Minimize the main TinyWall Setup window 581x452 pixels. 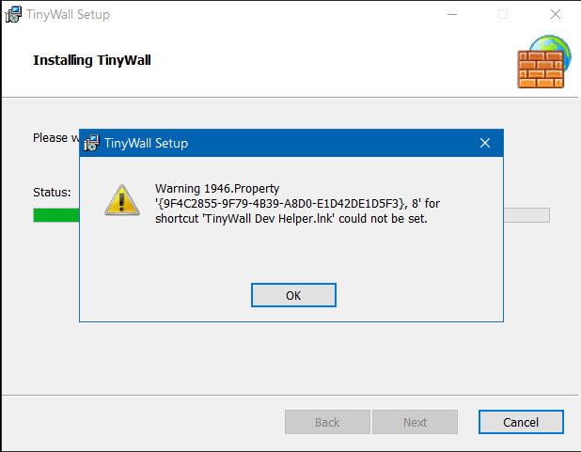[452, 14]
